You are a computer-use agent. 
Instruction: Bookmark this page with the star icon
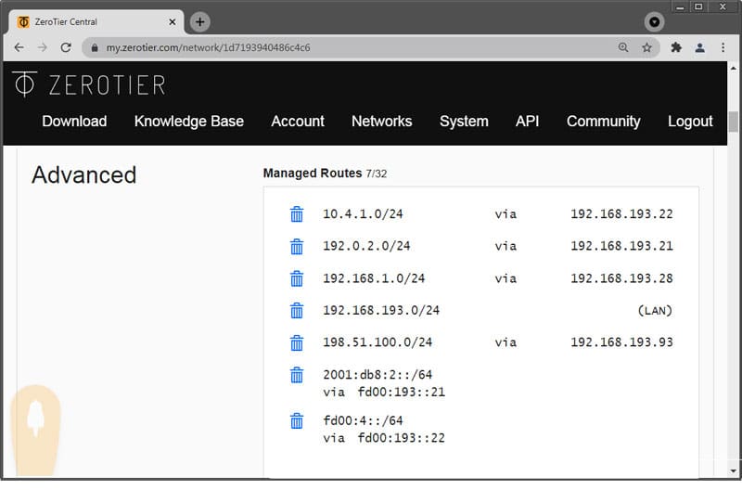click(x=647, y=47)
